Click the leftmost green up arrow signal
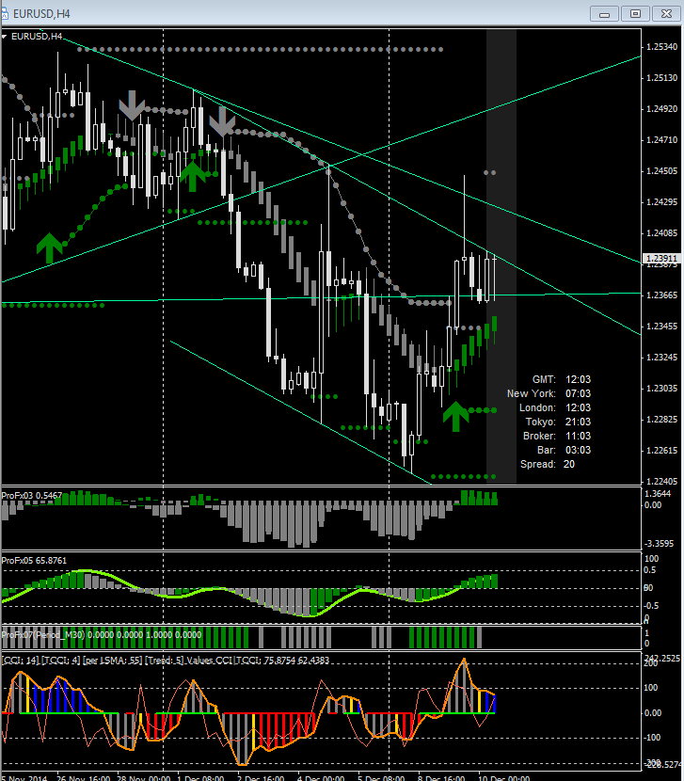 (50, 246)
